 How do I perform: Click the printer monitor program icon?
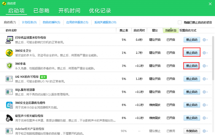(9, 40)
